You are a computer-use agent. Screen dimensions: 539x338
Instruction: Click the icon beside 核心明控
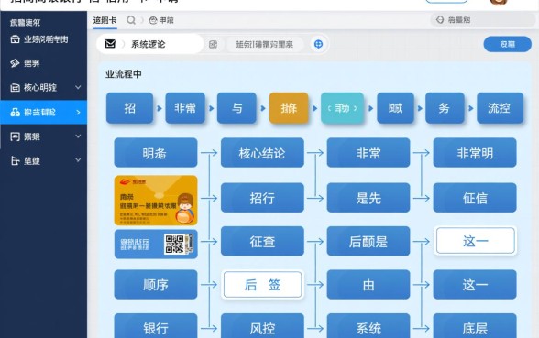(15, 88)
